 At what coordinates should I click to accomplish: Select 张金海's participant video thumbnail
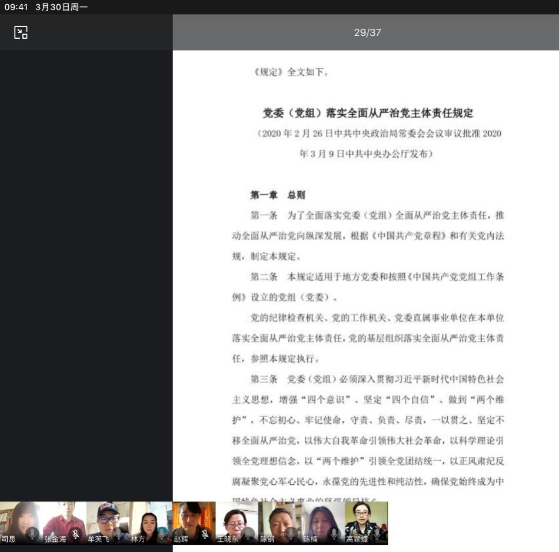click(65, 523)
